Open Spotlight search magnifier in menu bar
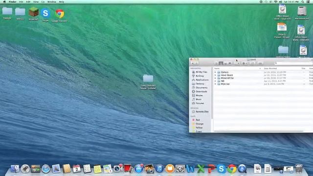 click(303, 2)
